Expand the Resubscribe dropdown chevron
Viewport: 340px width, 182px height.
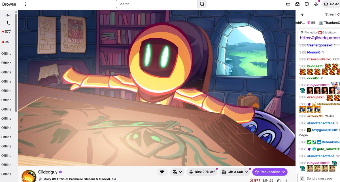[x=283, y=172]
